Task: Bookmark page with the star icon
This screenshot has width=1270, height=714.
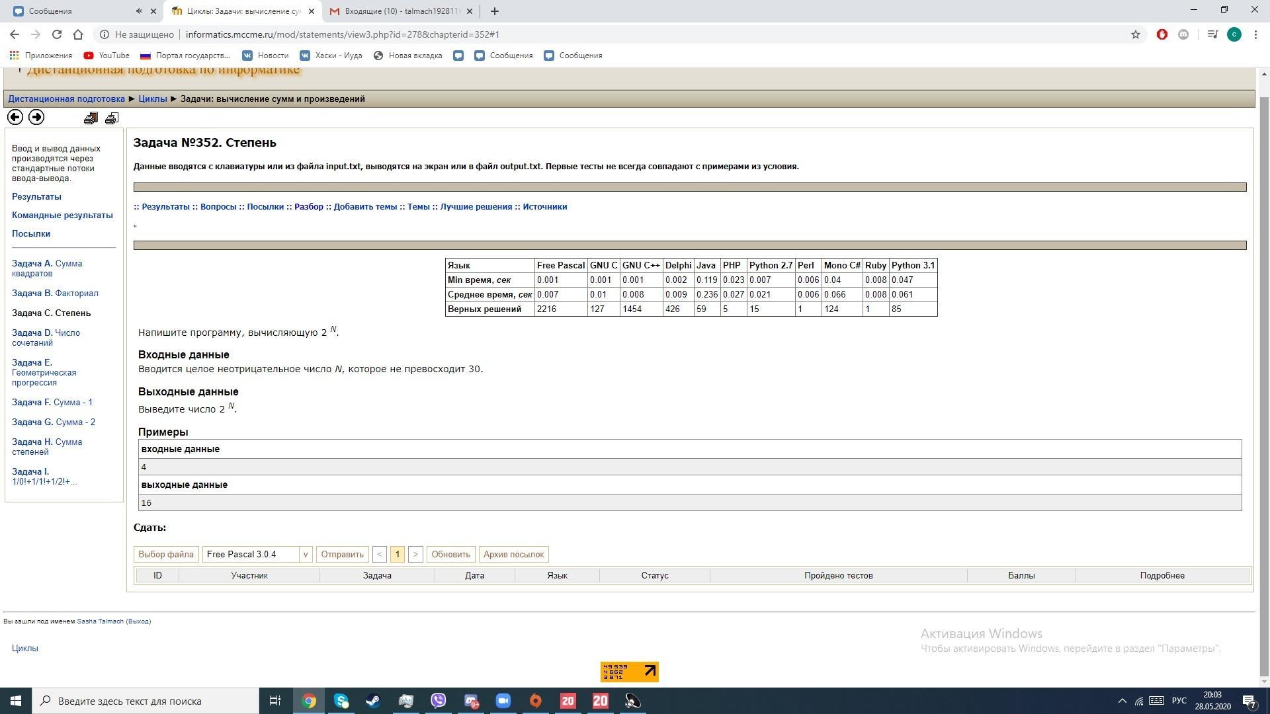Action: pyautogui.click(x=1135, y=34)
